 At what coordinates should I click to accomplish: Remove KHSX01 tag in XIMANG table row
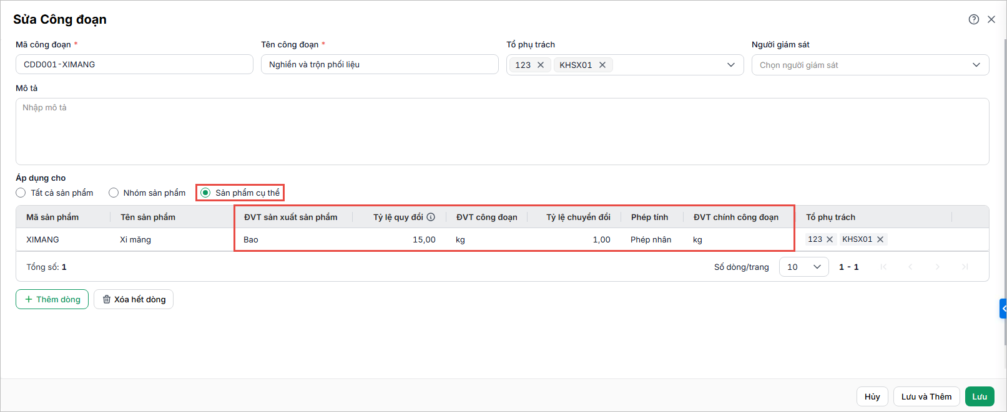880,239
